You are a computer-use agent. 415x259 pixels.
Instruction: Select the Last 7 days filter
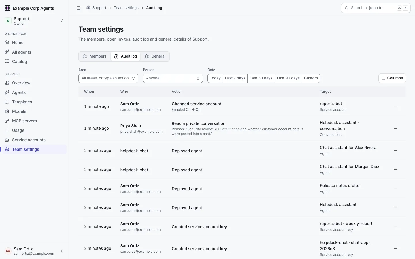pos(235,78)
